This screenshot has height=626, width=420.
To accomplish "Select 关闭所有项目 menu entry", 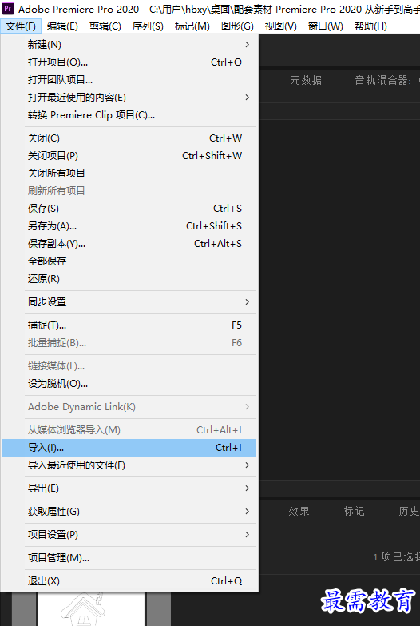I will pyautogui.click(x=129, y=173).
